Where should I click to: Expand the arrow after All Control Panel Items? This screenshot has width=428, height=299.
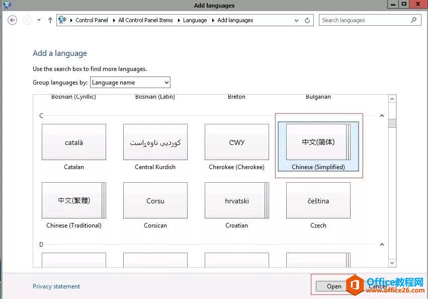(179, 20)
